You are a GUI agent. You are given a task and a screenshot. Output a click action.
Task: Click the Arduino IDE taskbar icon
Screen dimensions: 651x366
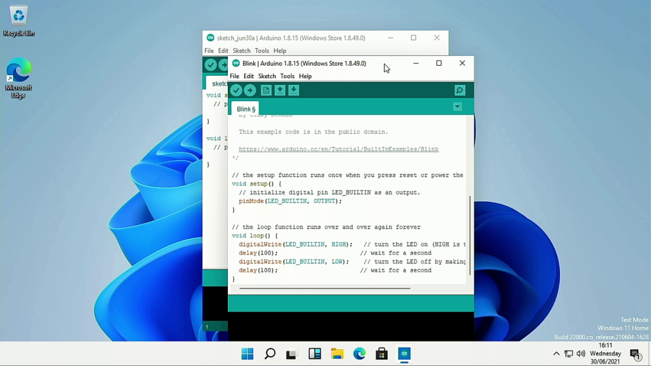click(x=404, y=354)
